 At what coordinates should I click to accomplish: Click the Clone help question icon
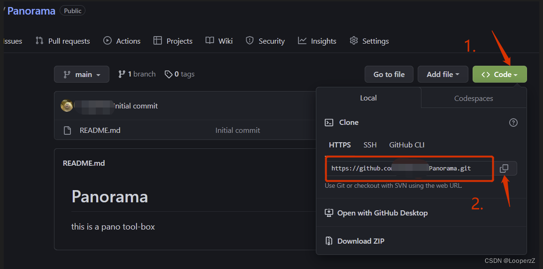[513, 123]
